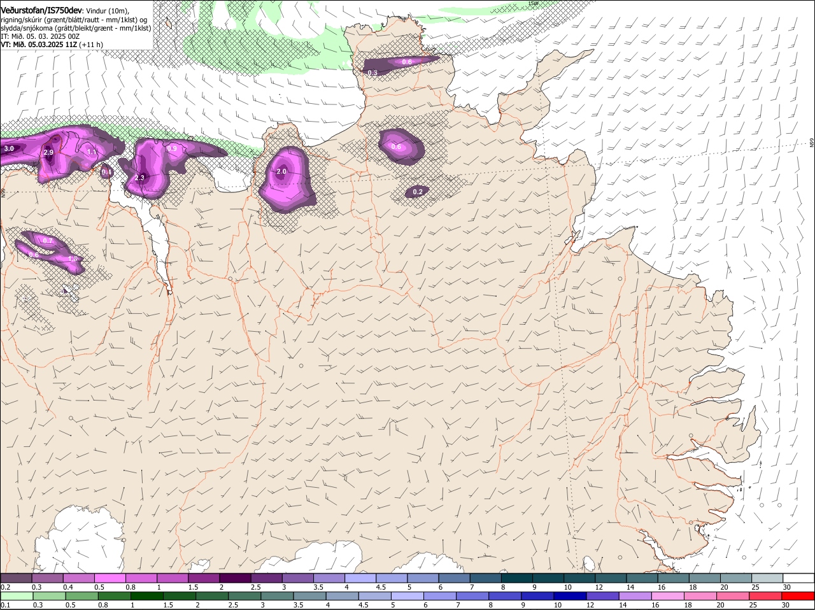The width and height of the screenshot is (815, 610).
Task: Click the 'Vindur (10m)' header text
Action: (x=107, y=11)
